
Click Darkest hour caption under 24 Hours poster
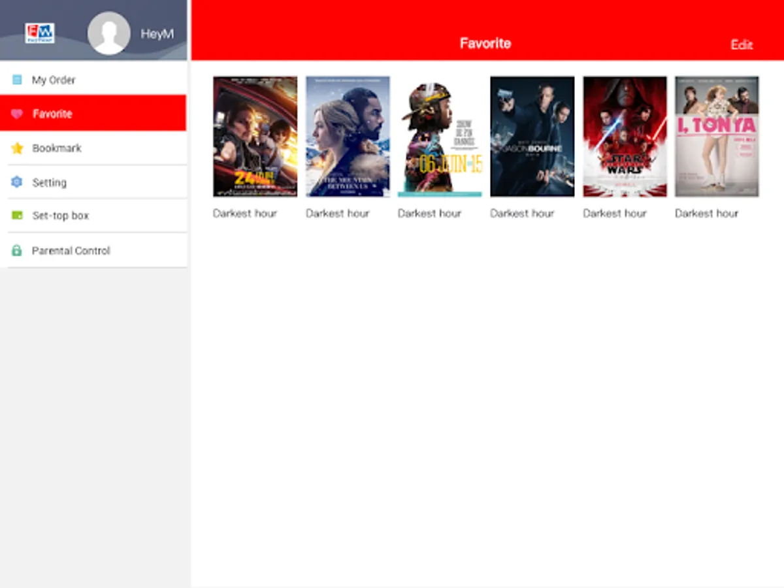click(245, 213)
